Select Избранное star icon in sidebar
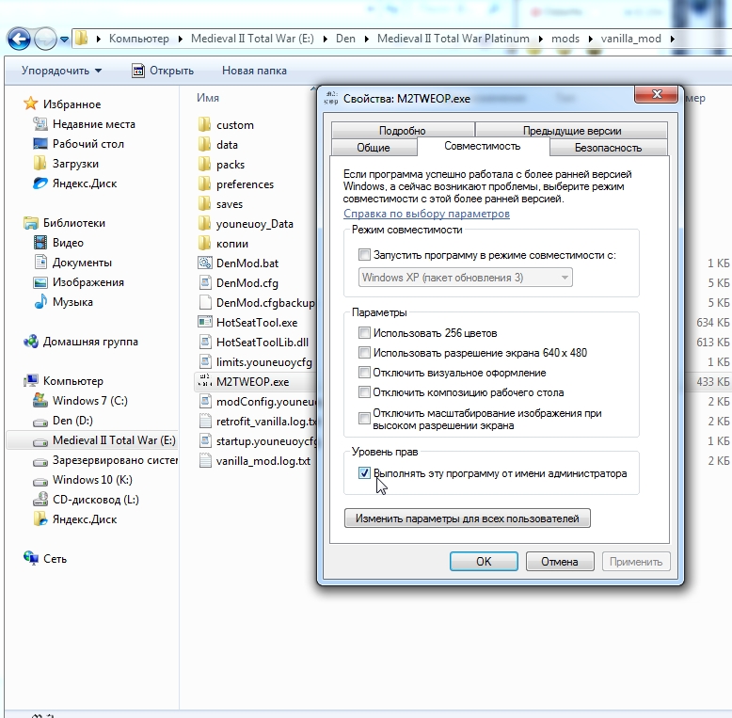The width and height of the screenshot is (732, 718). click(31, 104)
